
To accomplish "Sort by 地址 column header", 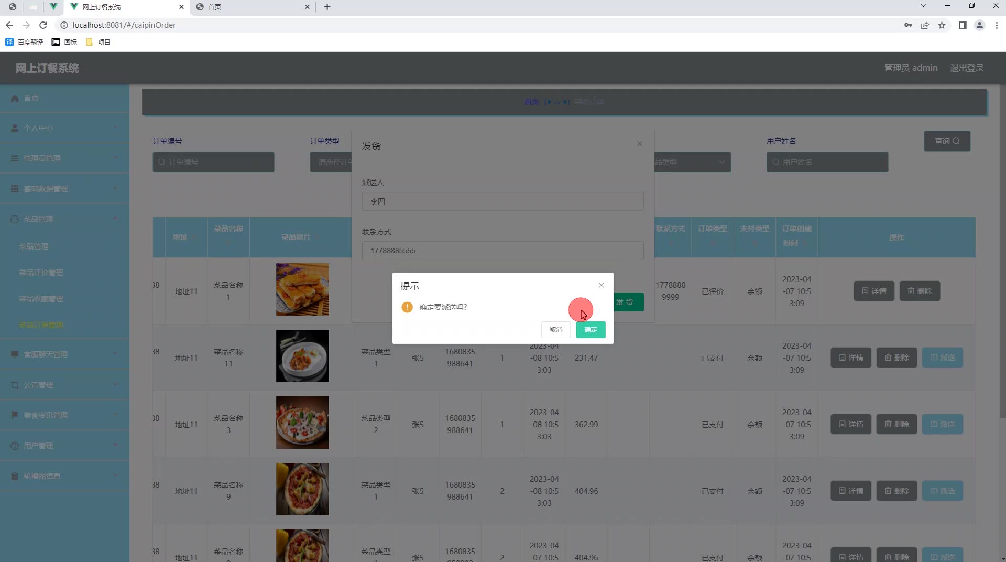I will pyautogui.click(x=186, y=237).
